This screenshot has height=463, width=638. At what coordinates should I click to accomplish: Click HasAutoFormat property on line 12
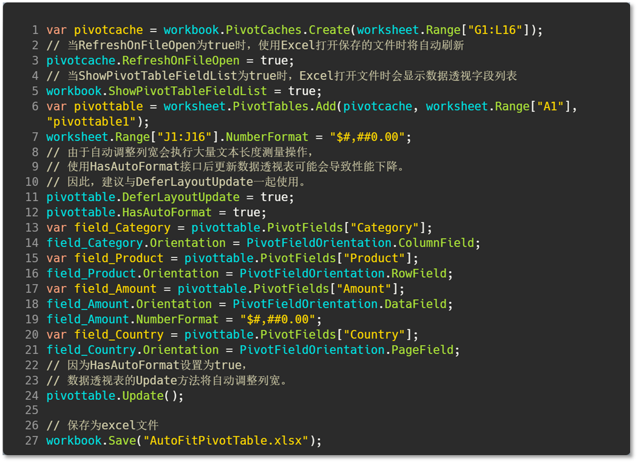tap(166, 212)
